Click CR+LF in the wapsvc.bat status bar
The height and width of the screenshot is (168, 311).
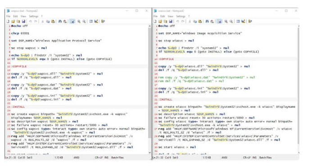point(99,158)
